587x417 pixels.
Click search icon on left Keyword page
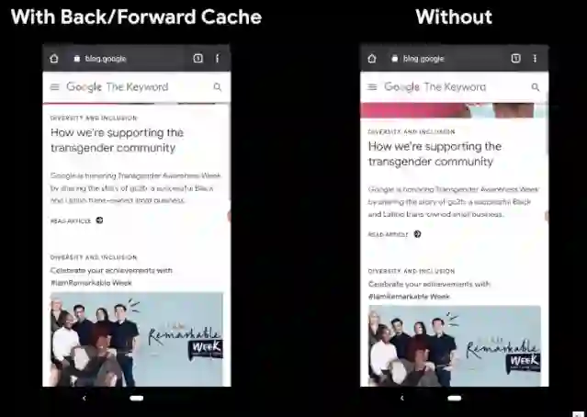[x=217, y=87]
